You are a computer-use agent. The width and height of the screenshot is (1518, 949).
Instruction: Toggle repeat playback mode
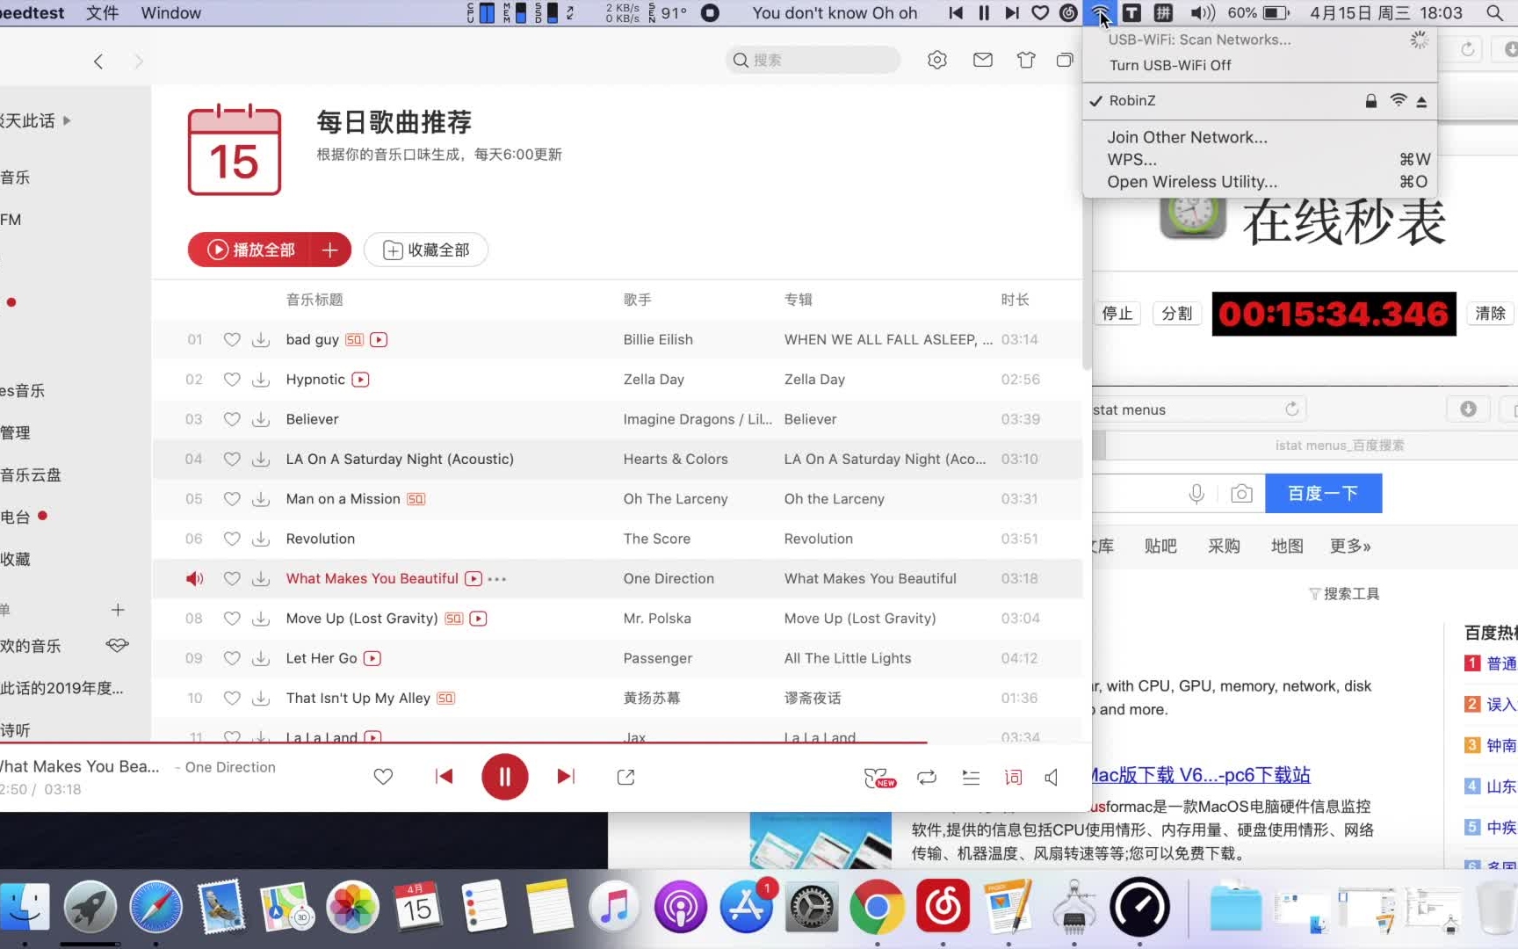click(927, 777)
